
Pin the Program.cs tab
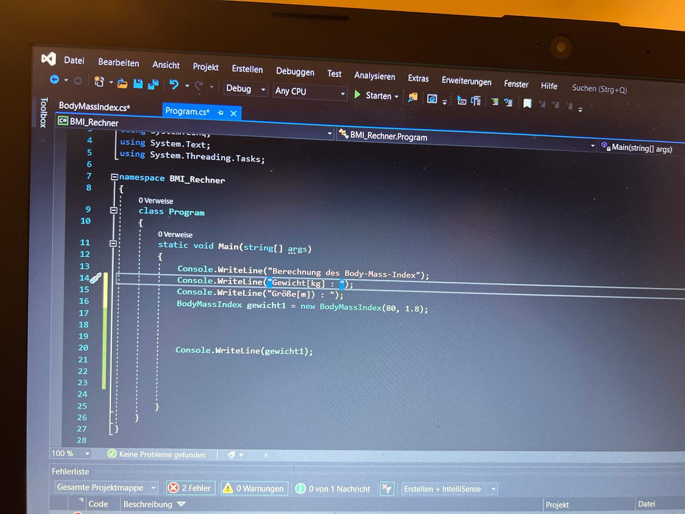[220, 113]
